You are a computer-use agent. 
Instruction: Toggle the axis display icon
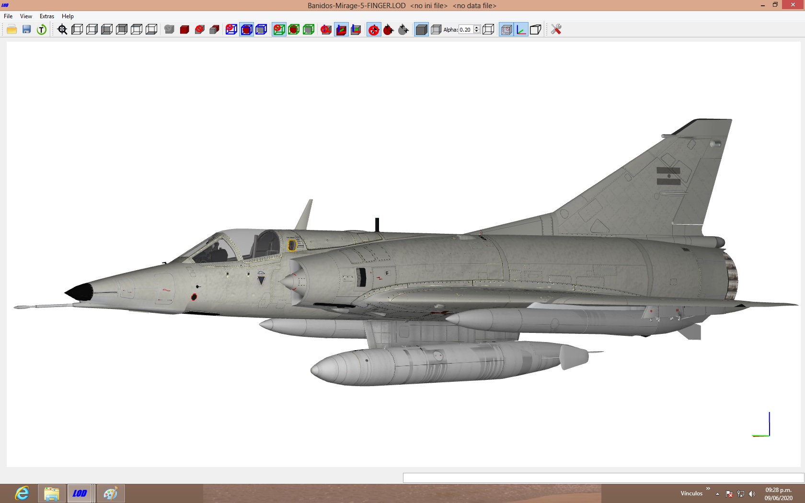coord(521,30)
